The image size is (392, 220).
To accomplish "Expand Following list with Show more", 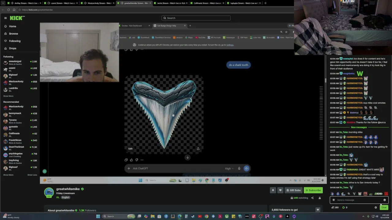I will coord(8,96).
